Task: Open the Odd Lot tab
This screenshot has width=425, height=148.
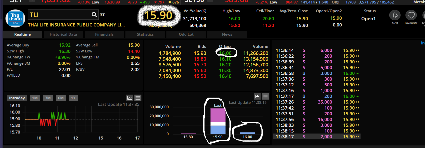Action: tap(186, 34)
